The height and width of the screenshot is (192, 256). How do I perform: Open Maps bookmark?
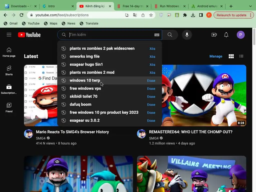pos(51,23)
